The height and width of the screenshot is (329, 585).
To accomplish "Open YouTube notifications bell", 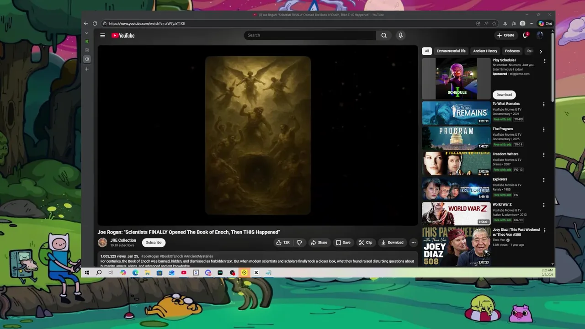I will [x=526, y=35].
